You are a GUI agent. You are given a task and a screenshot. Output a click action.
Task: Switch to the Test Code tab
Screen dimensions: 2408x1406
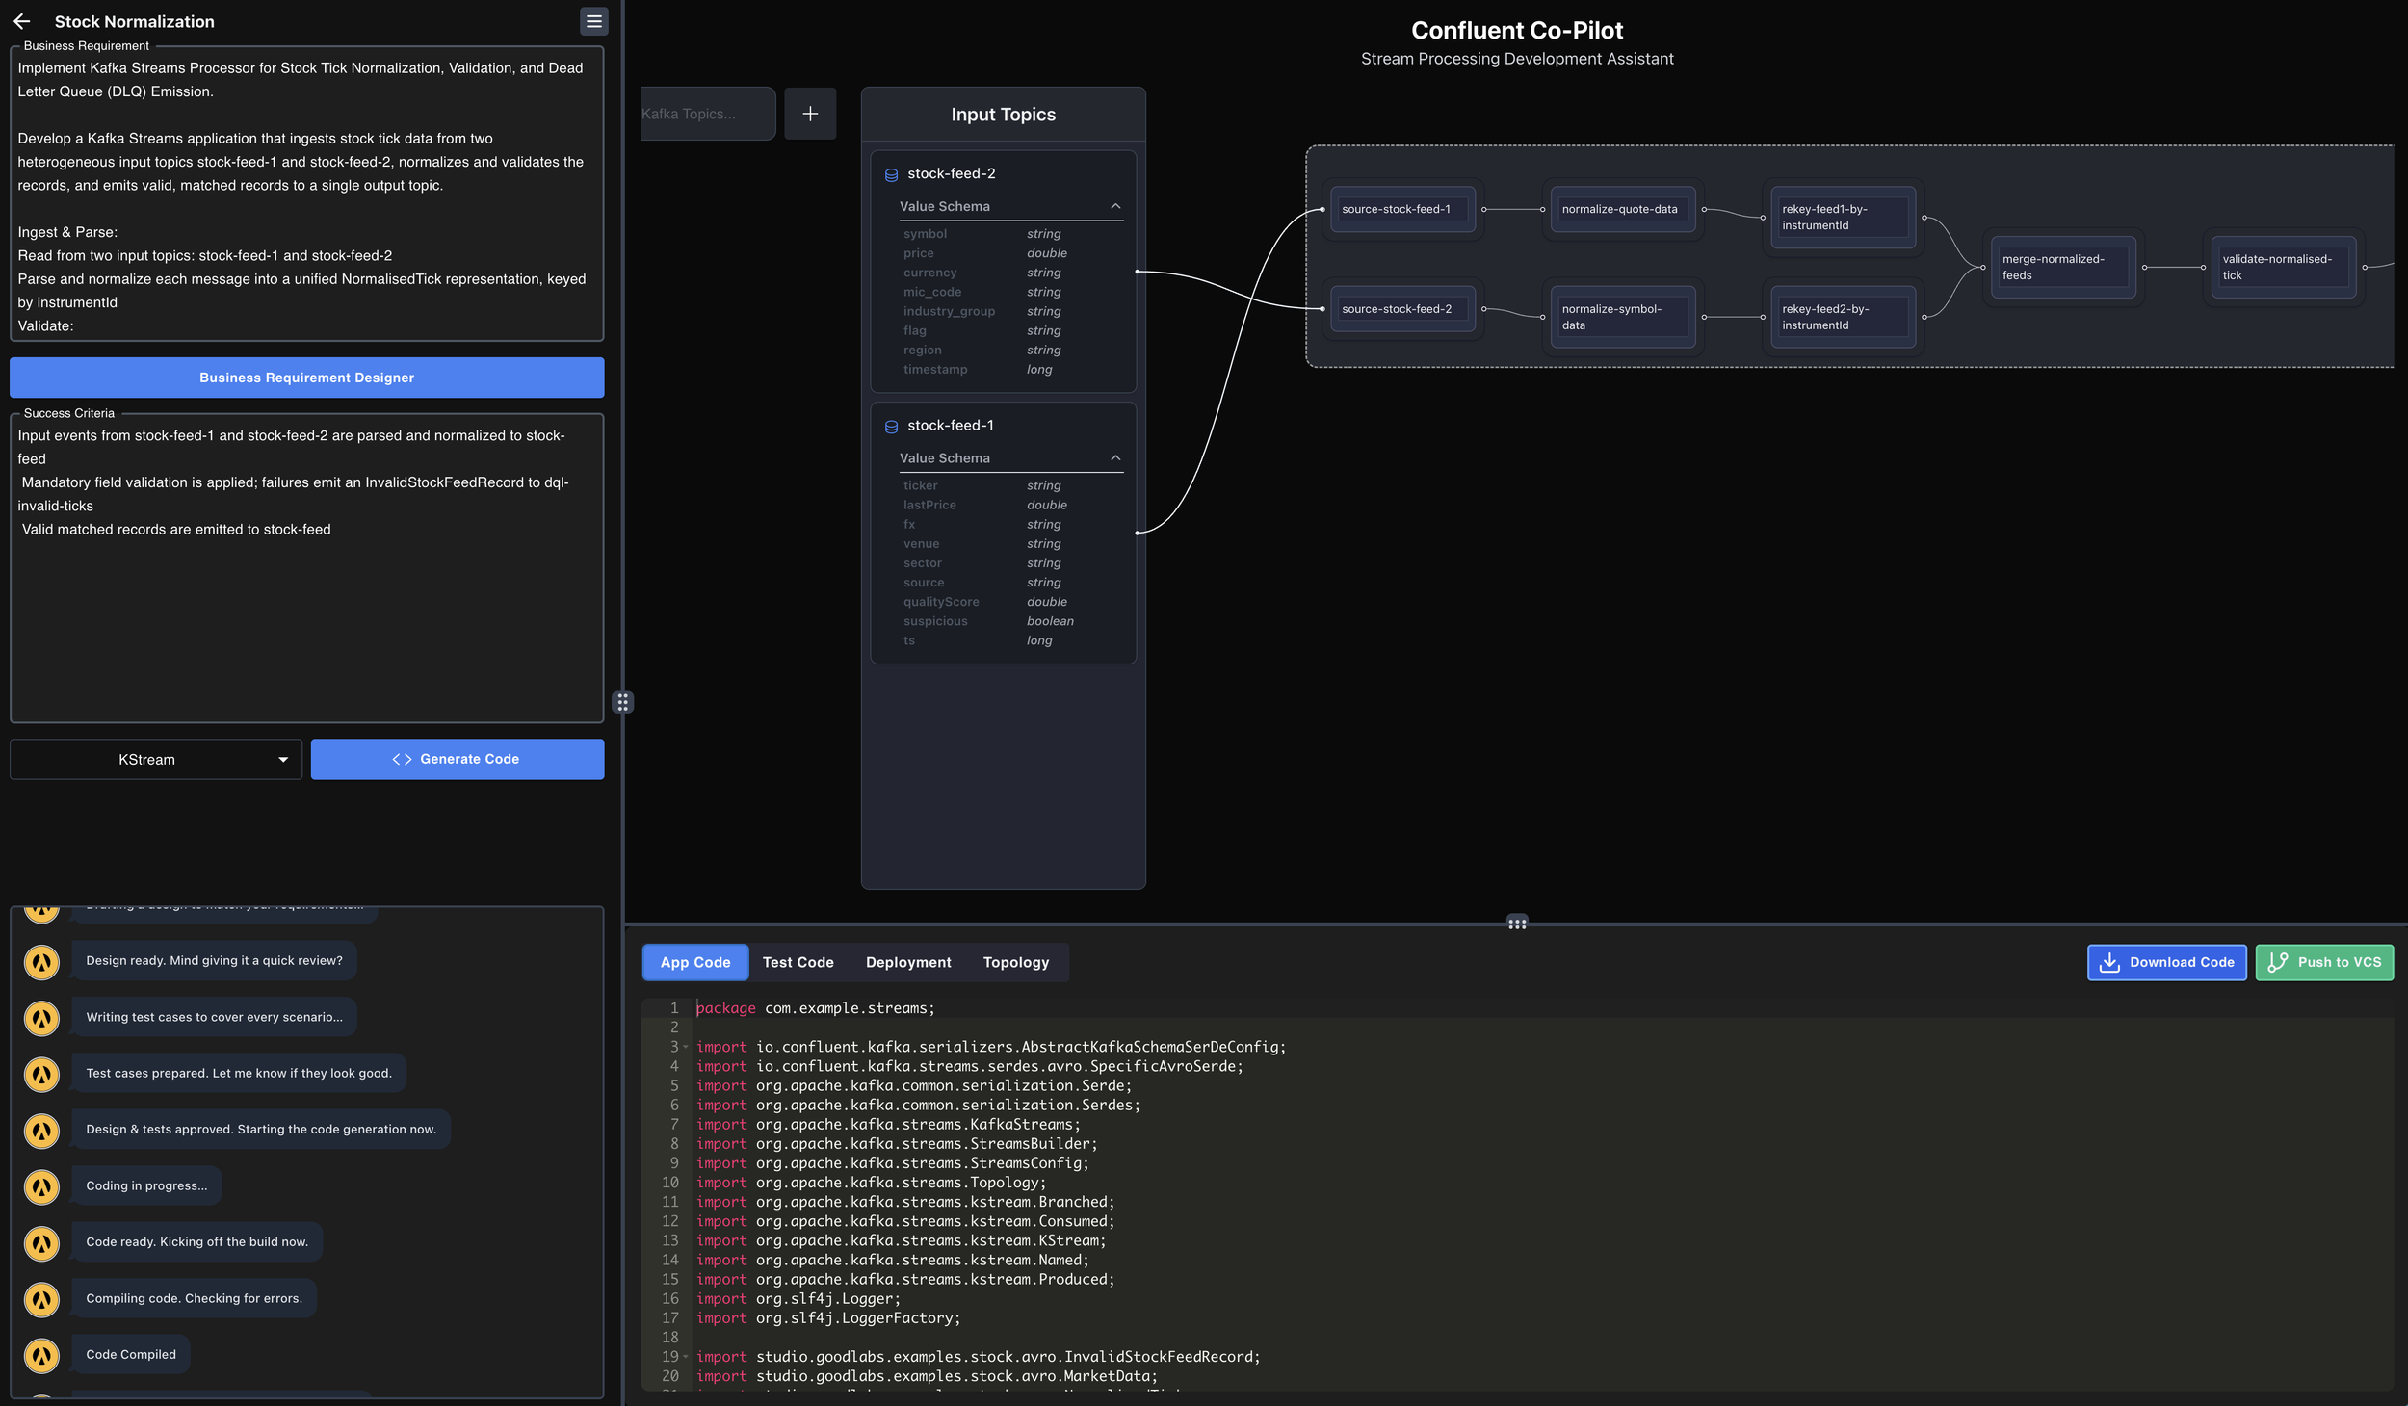(798, 962)
